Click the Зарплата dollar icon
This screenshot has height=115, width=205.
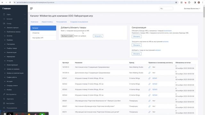click(4, 99)
